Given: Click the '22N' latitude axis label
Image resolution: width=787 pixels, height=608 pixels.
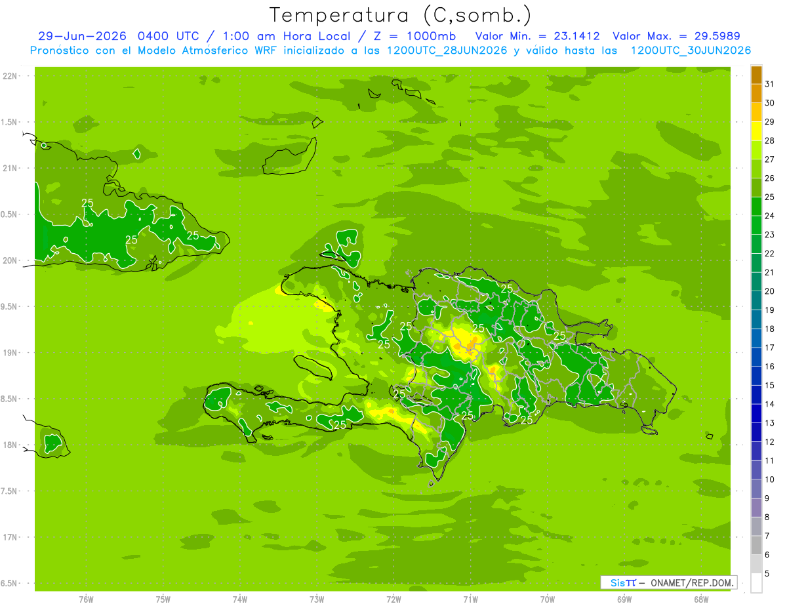Looking at the screenshot, I should point(11,76).
